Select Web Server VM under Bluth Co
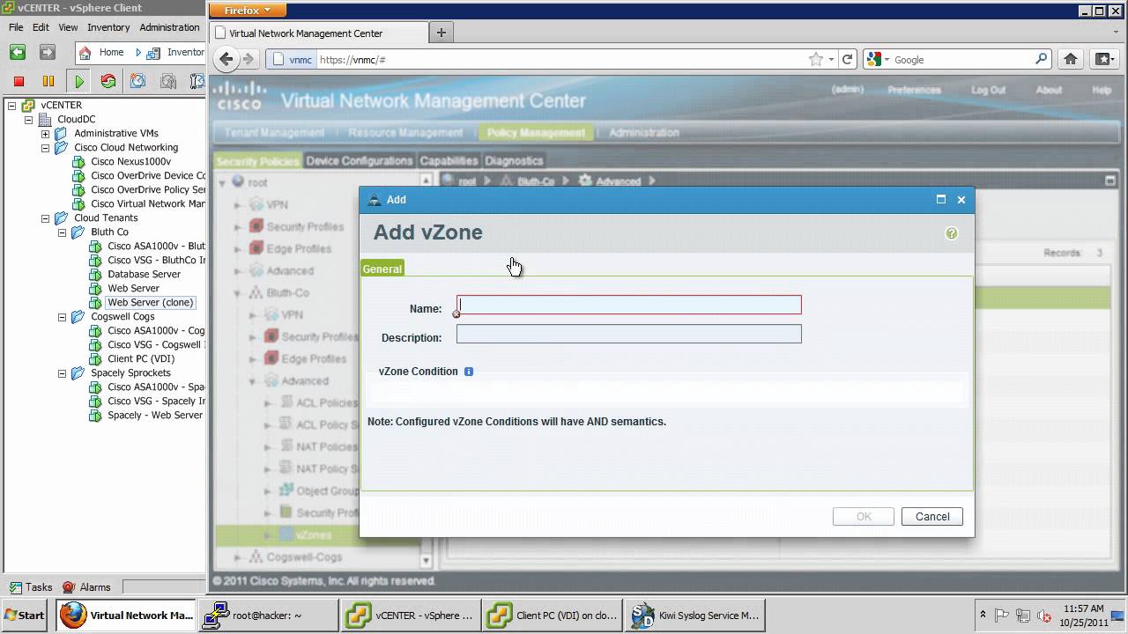1128x634 pixels. (133, 288)
